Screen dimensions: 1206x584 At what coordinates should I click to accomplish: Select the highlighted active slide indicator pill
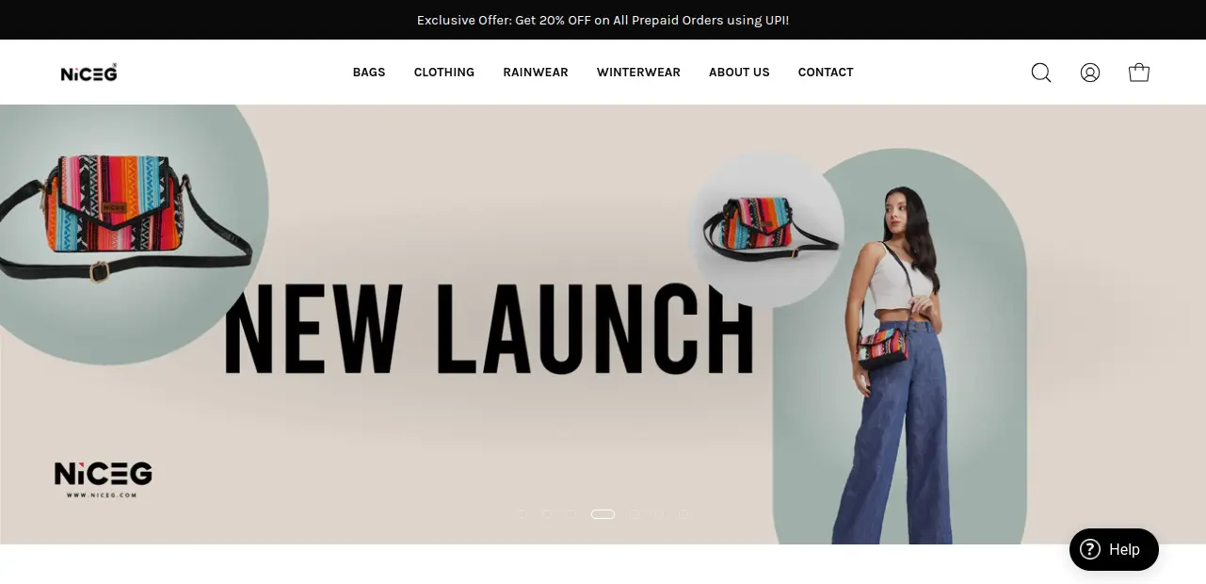pyautogui.click(x=603, y=514)
